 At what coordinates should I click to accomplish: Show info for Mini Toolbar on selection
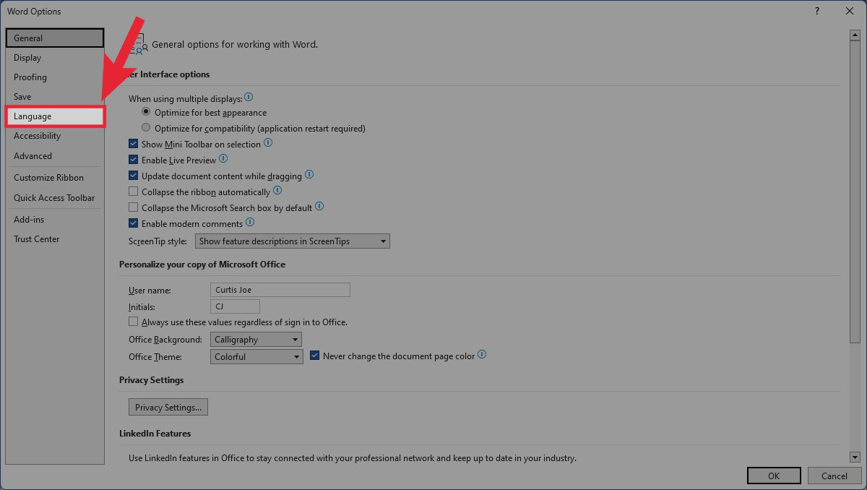[x=268, y=143]
